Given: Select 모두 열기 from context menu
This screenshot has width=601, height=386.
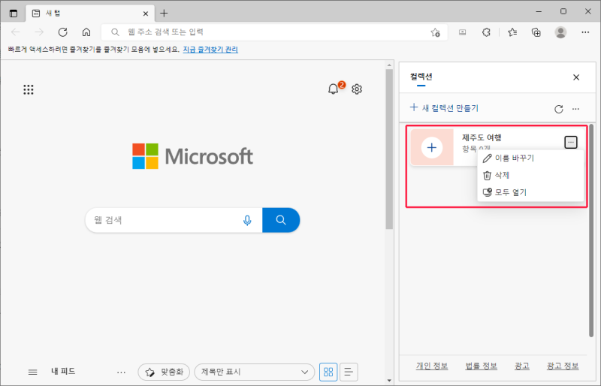Looking at the screenshot, I should pyautogui.click(x=531, y=192).
